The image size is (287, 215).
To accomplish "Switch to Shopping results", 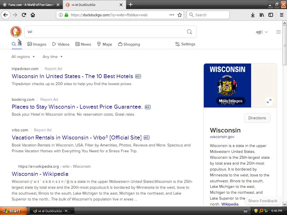I will (129, 44).
